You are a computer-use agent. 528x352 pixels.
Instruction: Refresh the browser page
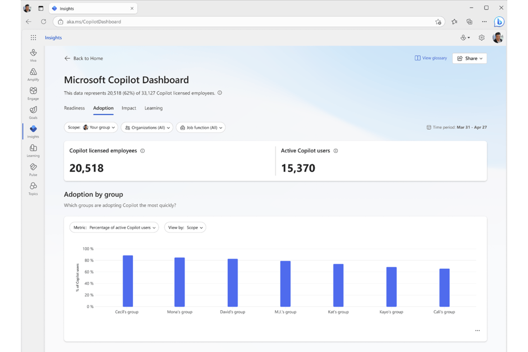(44, 22)
